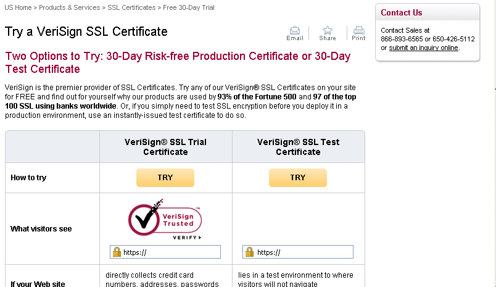Image resolution: width=496 pixels, height=287 pixels.
Task: Click the Email text label
Action: (x=295, y=38)
